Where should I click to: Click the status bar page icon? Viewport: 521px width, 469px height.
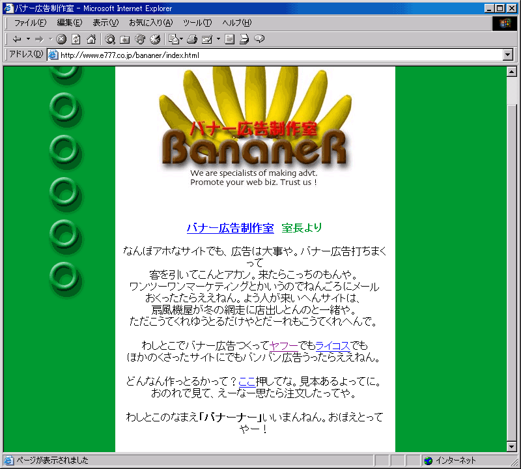[x=9, y=461]
